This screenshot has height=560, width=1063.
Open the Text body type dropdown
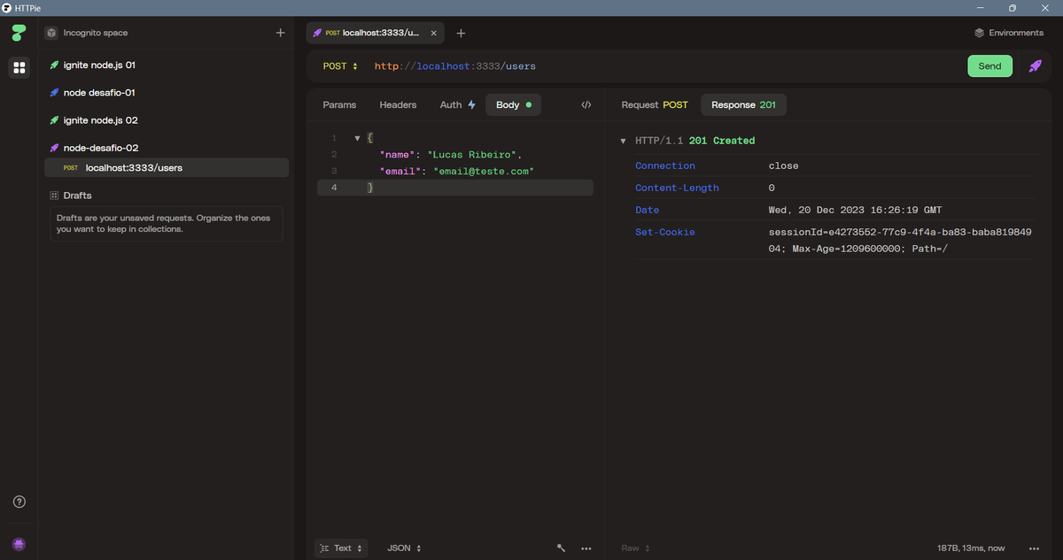[341, 548]
